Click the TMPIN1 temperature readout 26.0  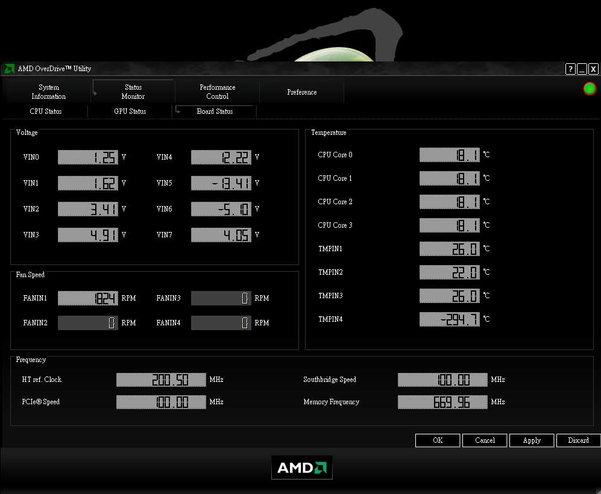[x=450, y=249]
